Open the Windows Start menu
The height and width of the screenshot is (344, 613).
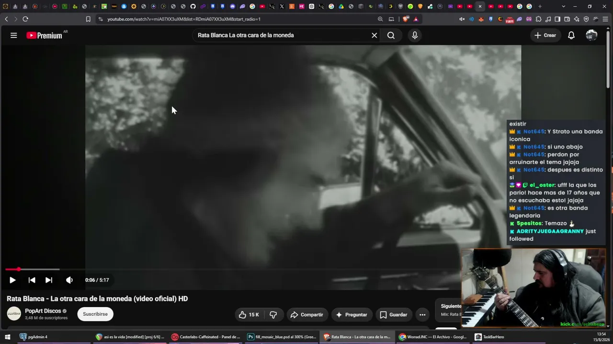click(8, 337)
